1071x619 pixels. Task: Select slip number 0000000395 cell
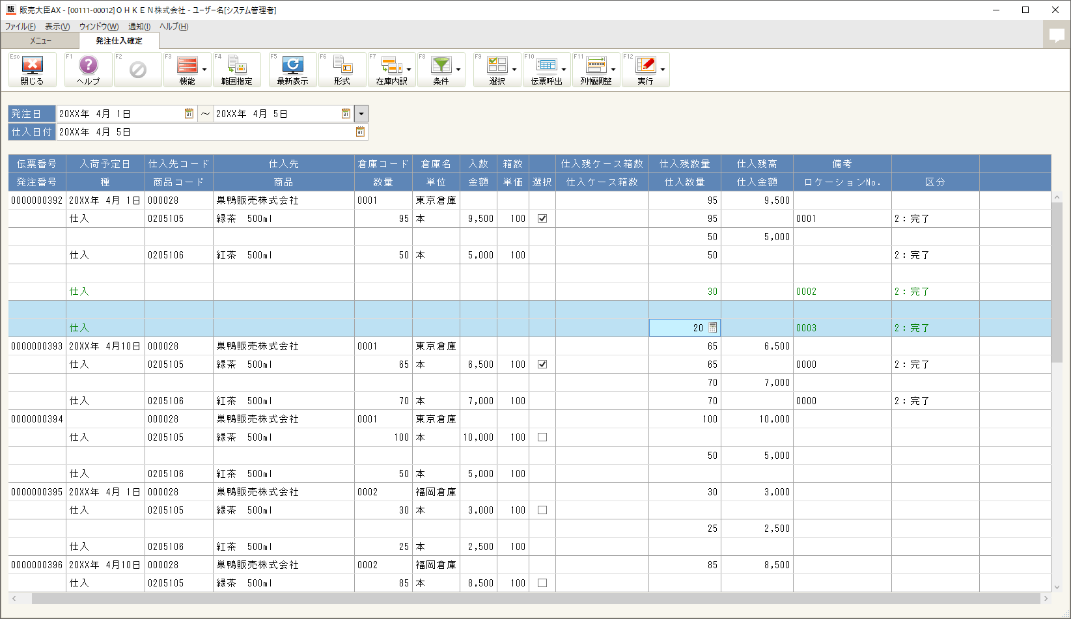pyautogui.click(x=37, y=492)
